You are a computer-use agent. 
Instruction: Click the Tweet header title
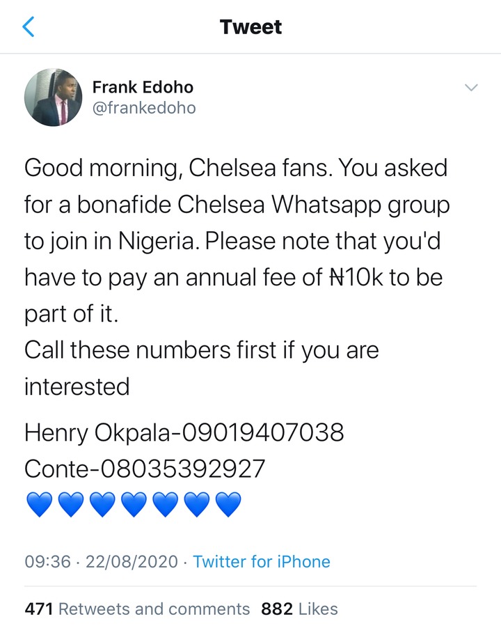250,27
